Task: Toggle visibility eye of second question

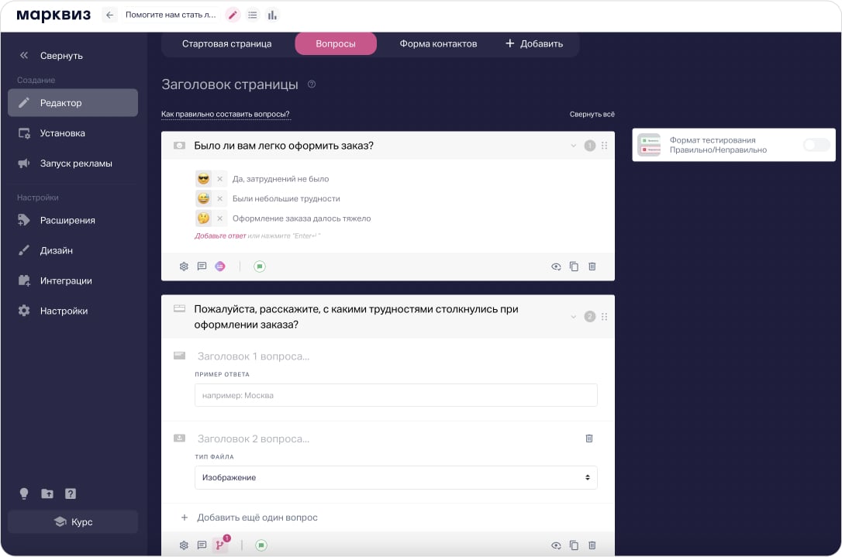Action: 556,545
